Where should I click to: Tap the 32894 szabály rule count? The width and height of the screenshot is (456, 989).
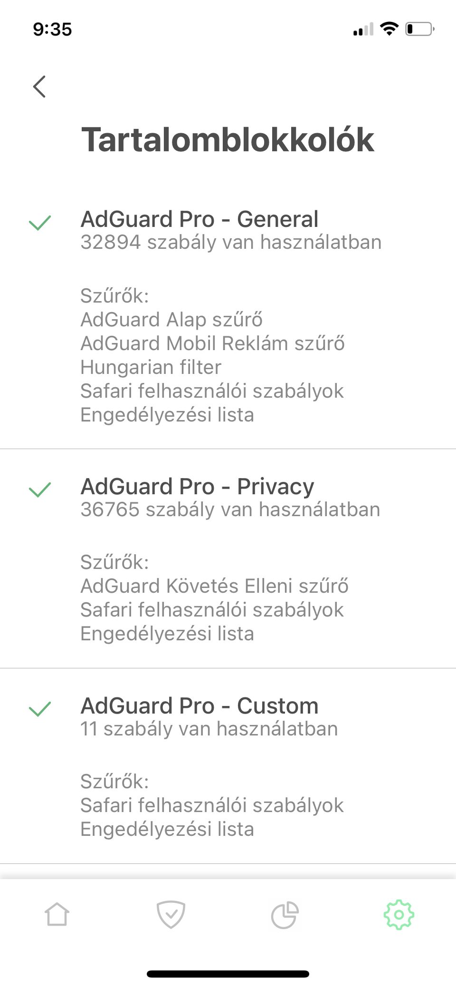pos(231,242)
